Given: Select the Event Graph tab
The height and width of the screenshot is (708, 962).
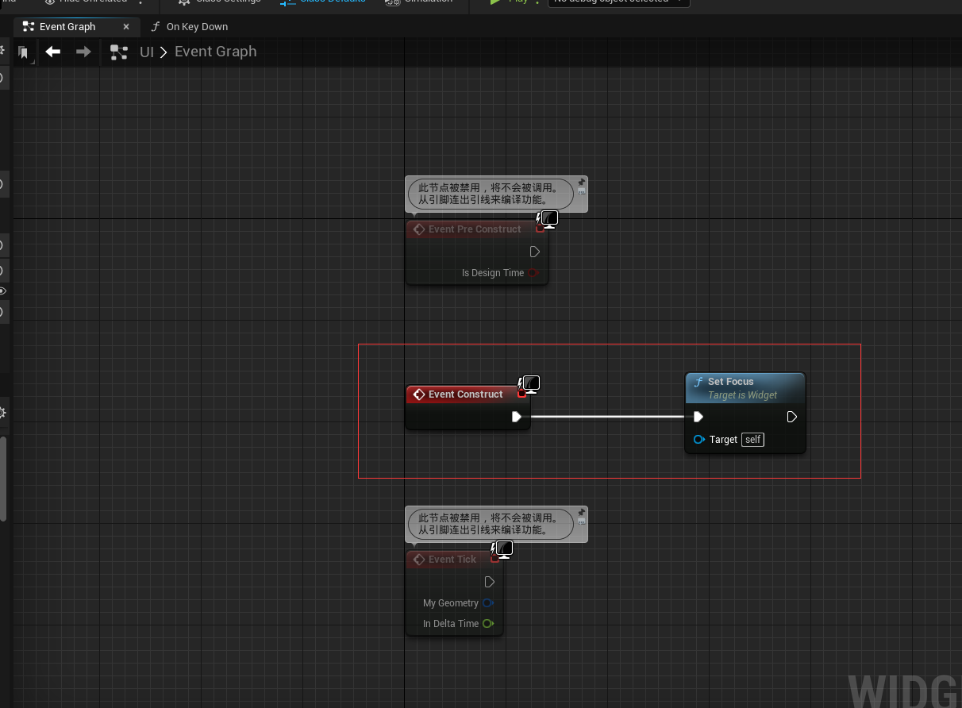Looking at the screenshot, I should click(67, 27).
